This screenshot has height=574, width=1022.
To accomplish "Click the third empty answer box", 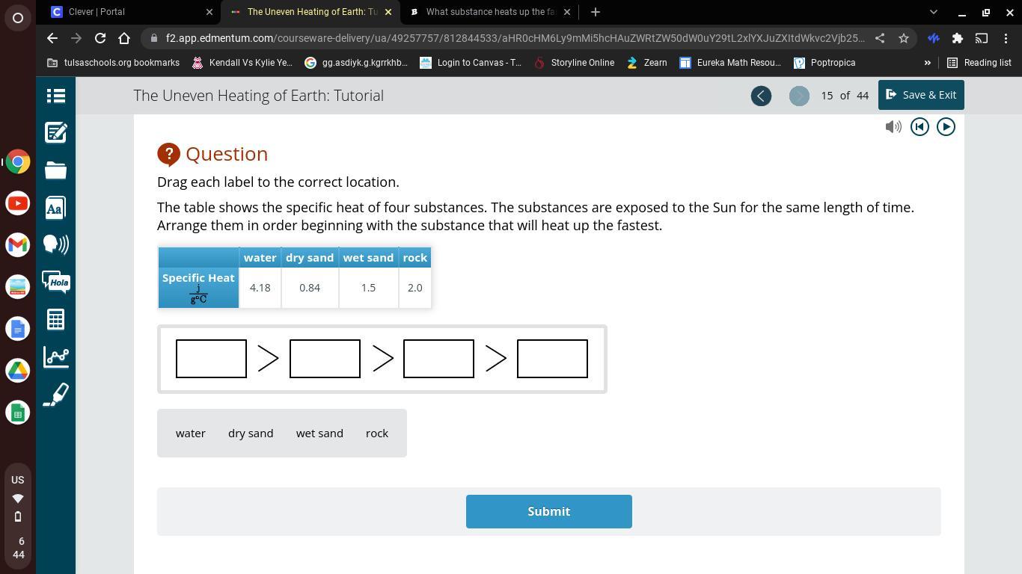I will (438, 359).
